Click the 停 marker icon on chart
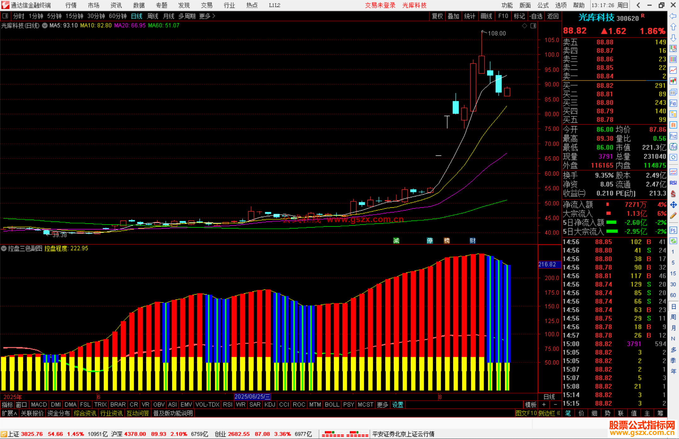This screenshot has height=439, width=679. (x=430, y=241)
